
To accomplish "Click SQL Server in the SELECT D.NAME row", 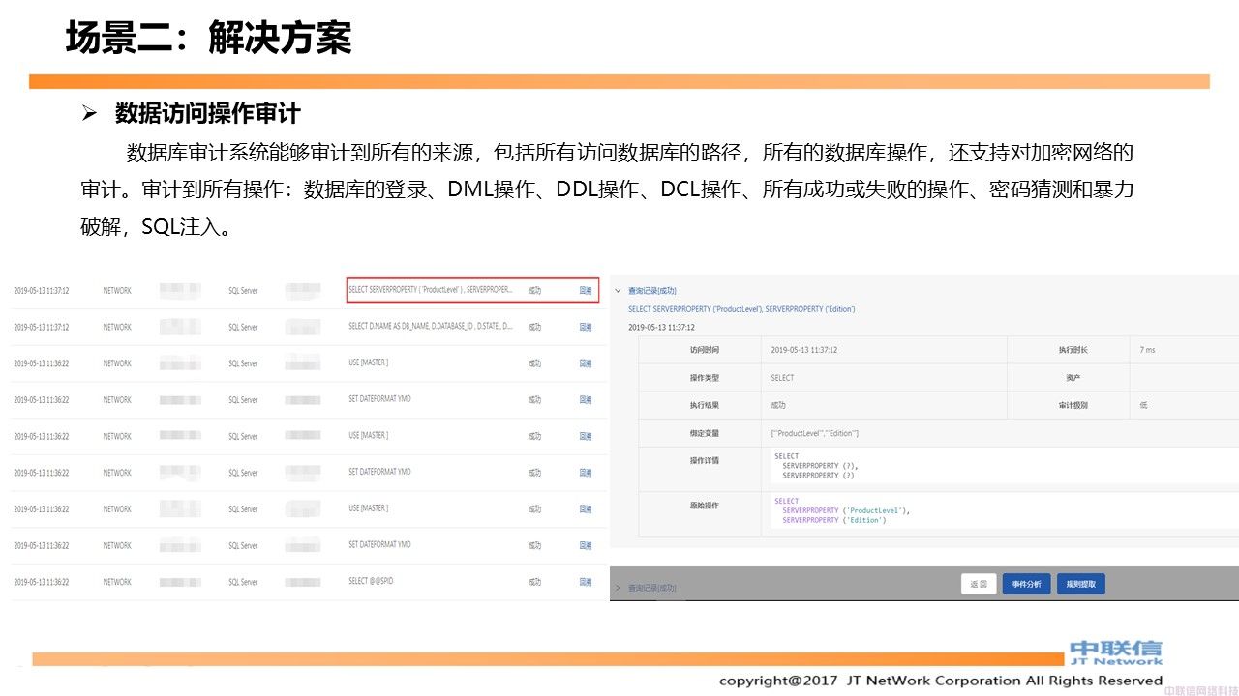I will point(243,327).
